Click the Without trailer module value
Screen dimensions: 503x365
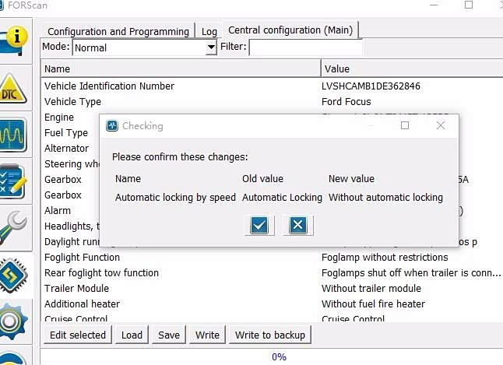pos(371,289)
